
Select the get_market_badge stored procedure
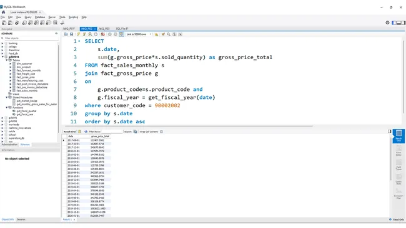click(27, 101)
